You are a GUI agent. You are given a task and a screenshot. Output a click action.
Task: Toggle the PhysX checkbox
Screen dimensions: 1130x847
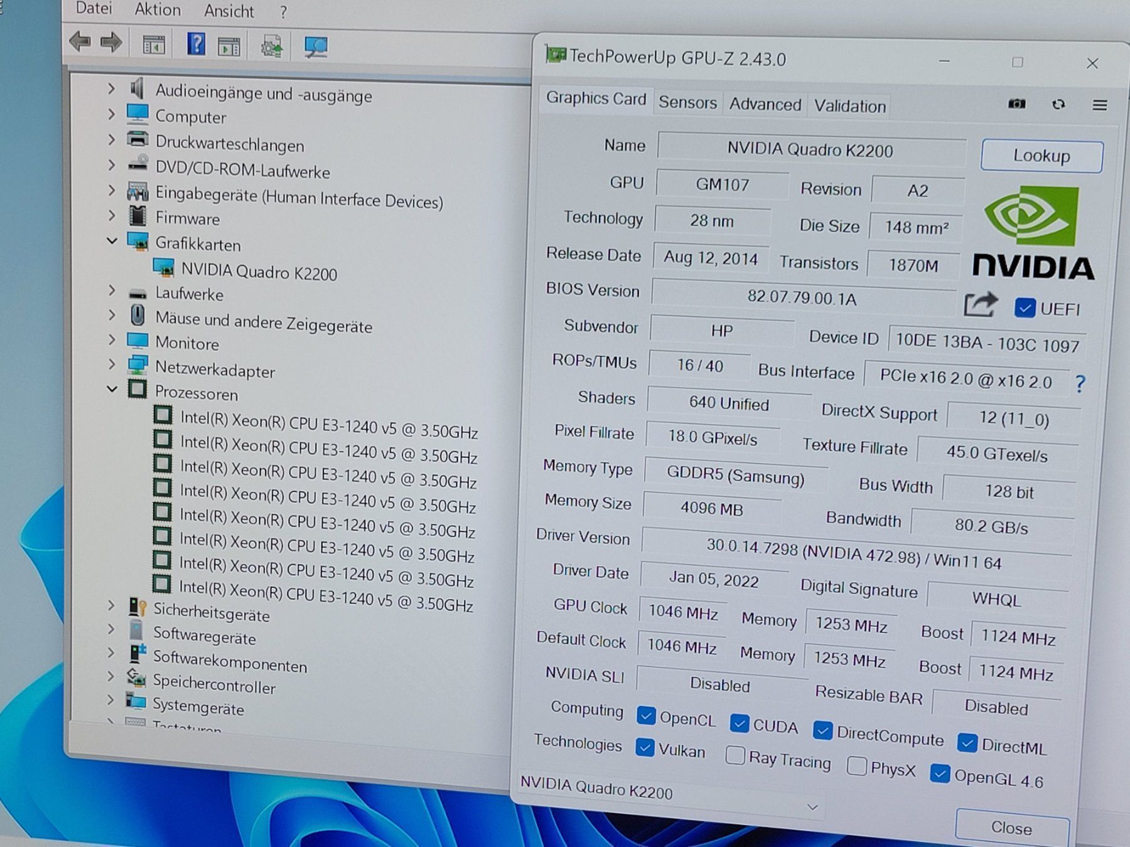click(x=856, y=765)
